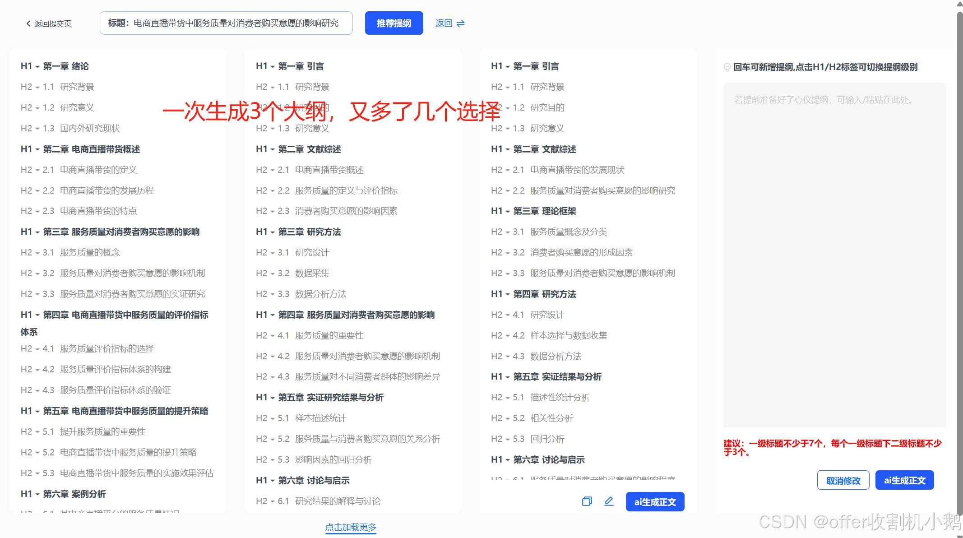Click ai生成正文 button in editor panel
This screenshot has height=538, width=963.
[904, 480]
